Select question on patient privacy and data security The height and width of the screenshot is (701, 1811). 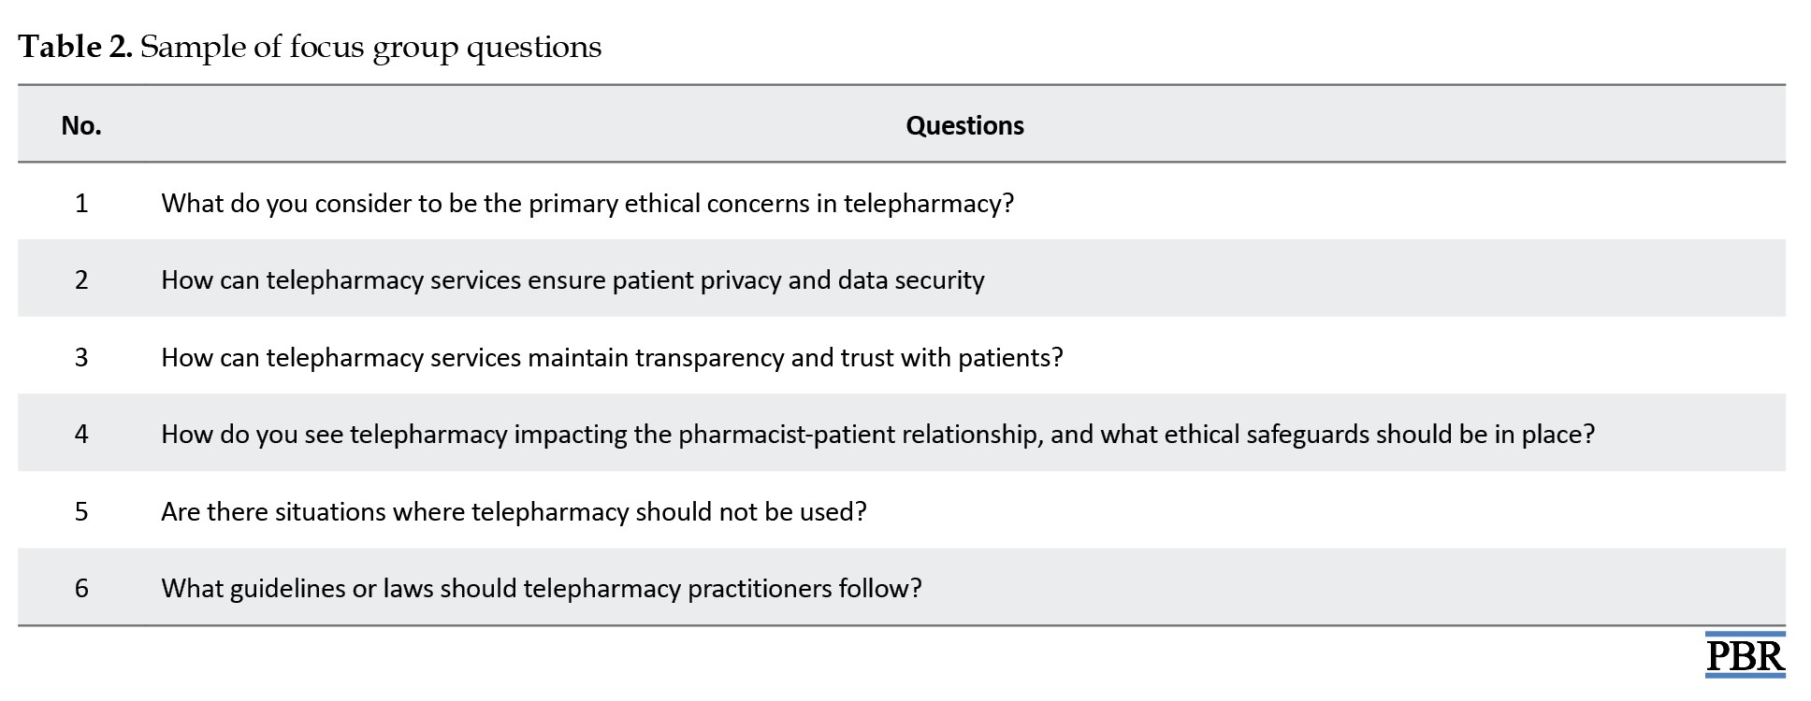click(x=572, y=279)
